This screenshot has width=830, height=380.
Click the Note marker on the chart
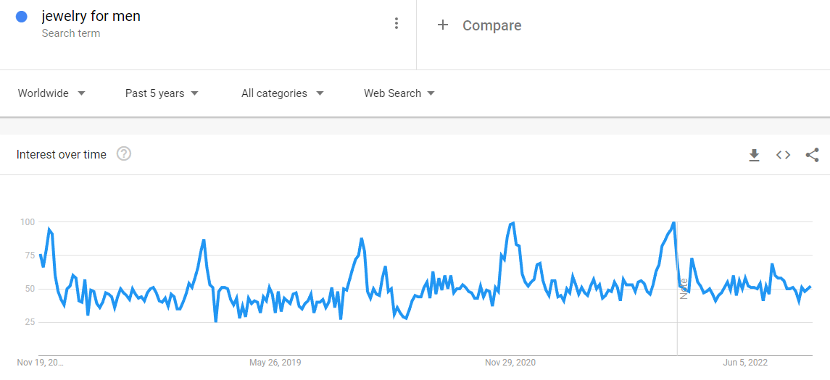pos(684,288)
